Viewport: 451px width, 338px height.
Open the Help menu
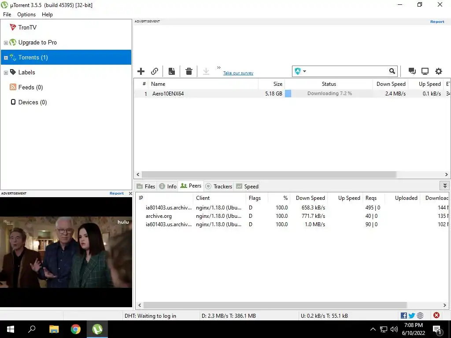tap(47, 15)
